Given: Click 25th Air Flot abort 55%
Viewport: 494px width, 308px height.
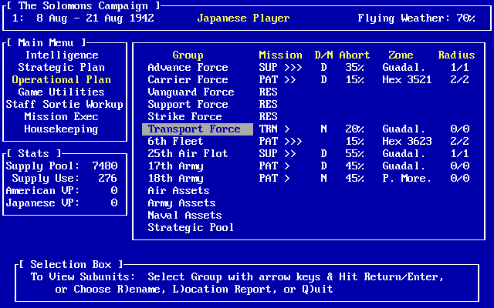Looking at the screenshot, I should pyautogui.click(x=354, y=153).
